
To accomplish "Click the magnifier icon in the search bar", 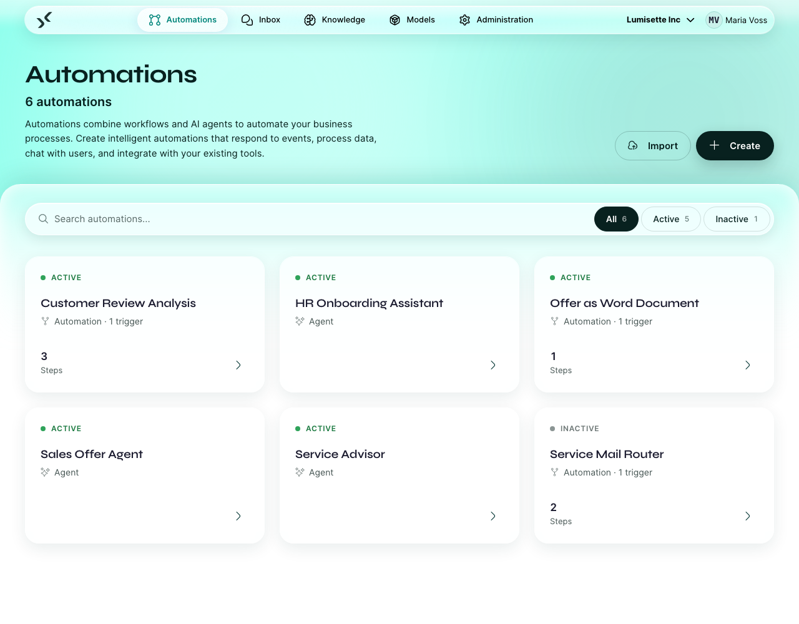I will [x=44, y=219].
